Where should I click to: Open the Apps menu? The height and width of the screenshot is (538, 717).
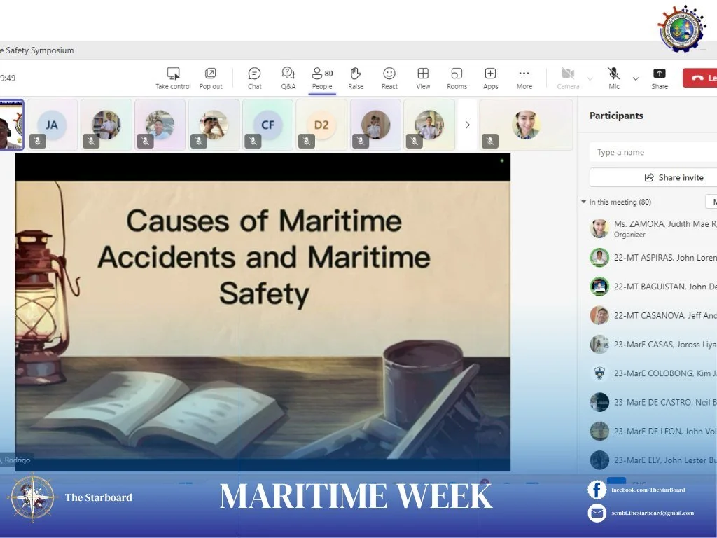[x=490, y=78]
